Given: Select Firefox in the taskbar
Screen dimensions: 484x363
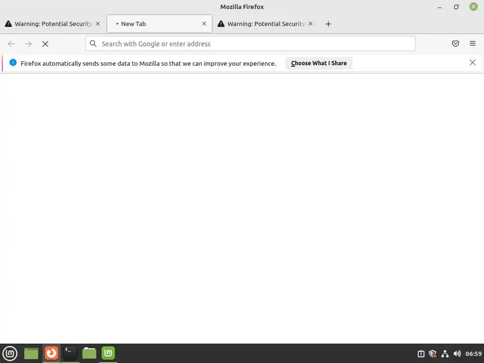Looking at the screenshot, I should pos(51,353).
